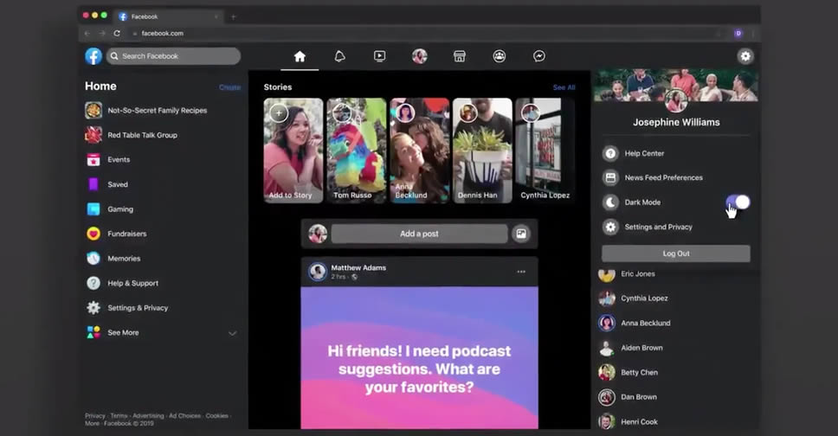The width and height of the screenshot is (838, 436).
Task: Open options menu on Matthew Adams post
Action: [520, 272]
